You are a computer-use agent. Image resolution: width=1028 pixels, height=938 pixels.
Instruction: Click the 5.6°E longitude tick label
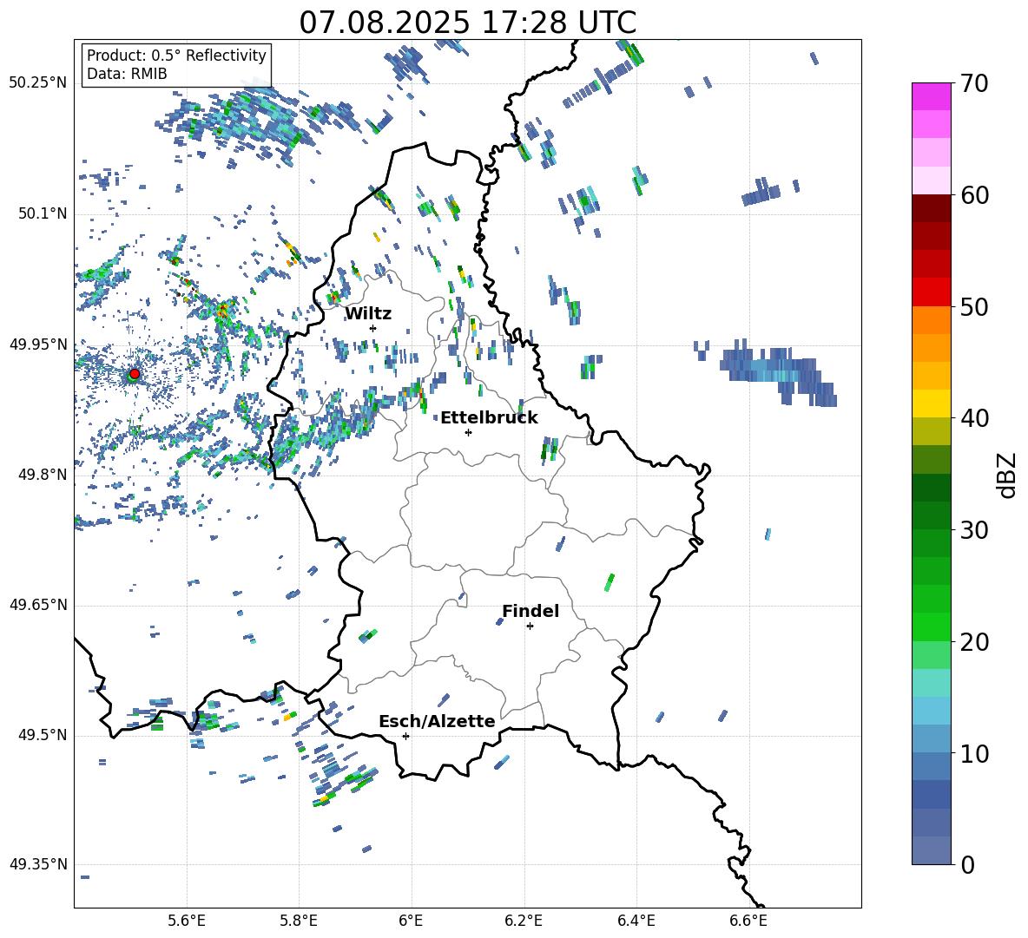(x=187, y=921)
